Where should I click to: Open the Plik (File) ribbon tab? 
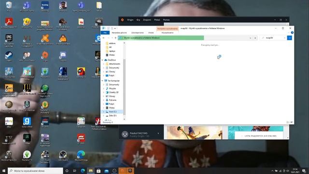tap(105, 32)
